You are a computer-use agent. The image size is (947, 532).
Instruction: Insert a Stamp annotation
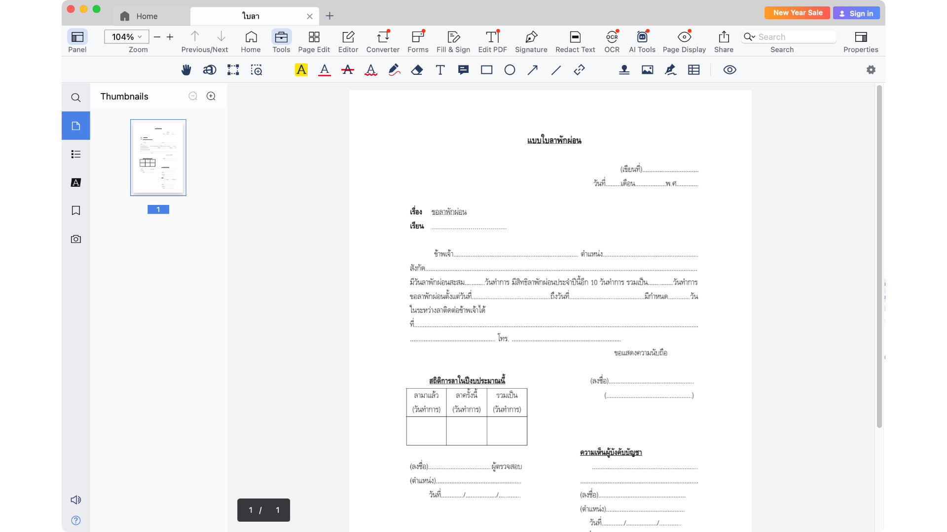pyautogui.click(x=624, y=70)
